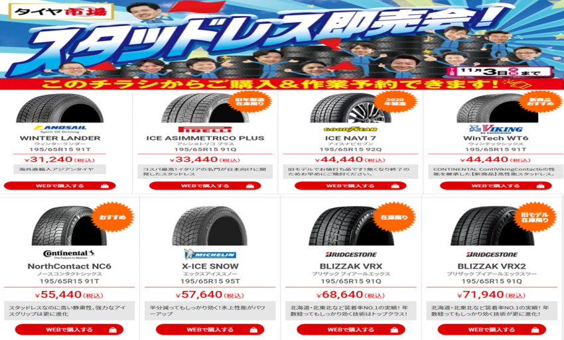The height and width of the screenshot is (340, 564).
Task: Buy WINTER LANDER with WEBで購入する button
Action: 60,186
